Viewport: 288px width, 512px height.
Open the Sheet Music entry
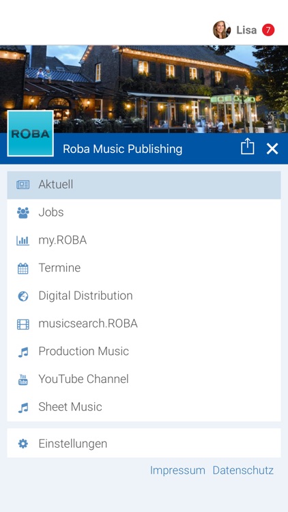[144, 407]
